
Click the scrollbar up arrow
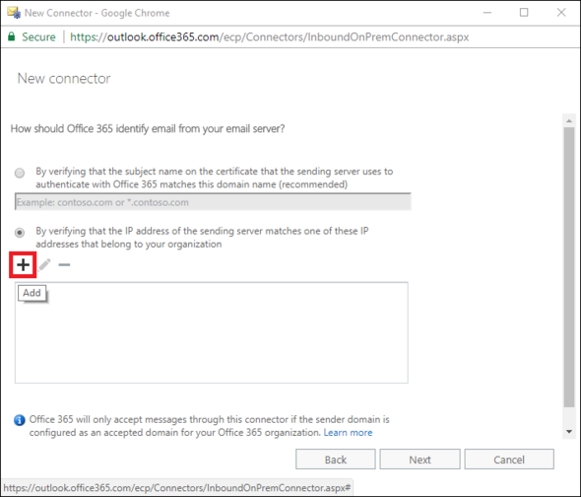pos(569,120)
